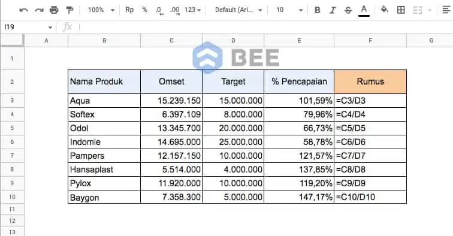The width and height of the screenshot is (453, 236).
Task: Click the % Pencapaian header cell
Action: pyautogui.click(x=299, y=81)
